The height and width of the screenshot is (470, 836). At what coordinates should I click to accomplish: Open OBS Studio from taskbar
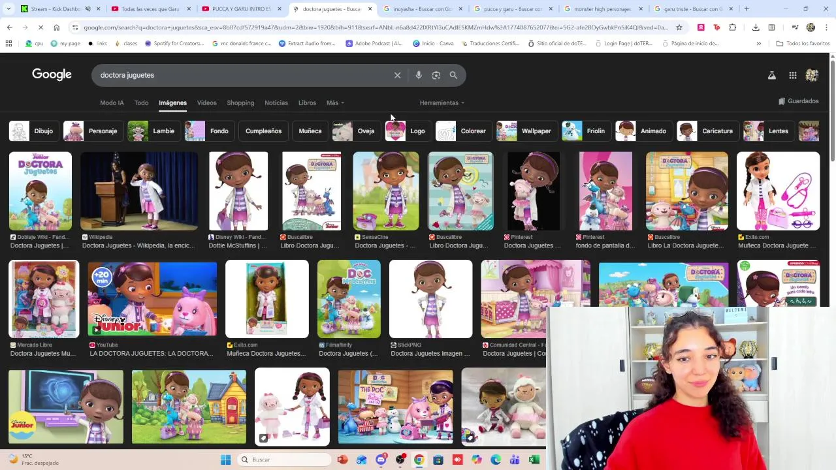click(400, 460)
